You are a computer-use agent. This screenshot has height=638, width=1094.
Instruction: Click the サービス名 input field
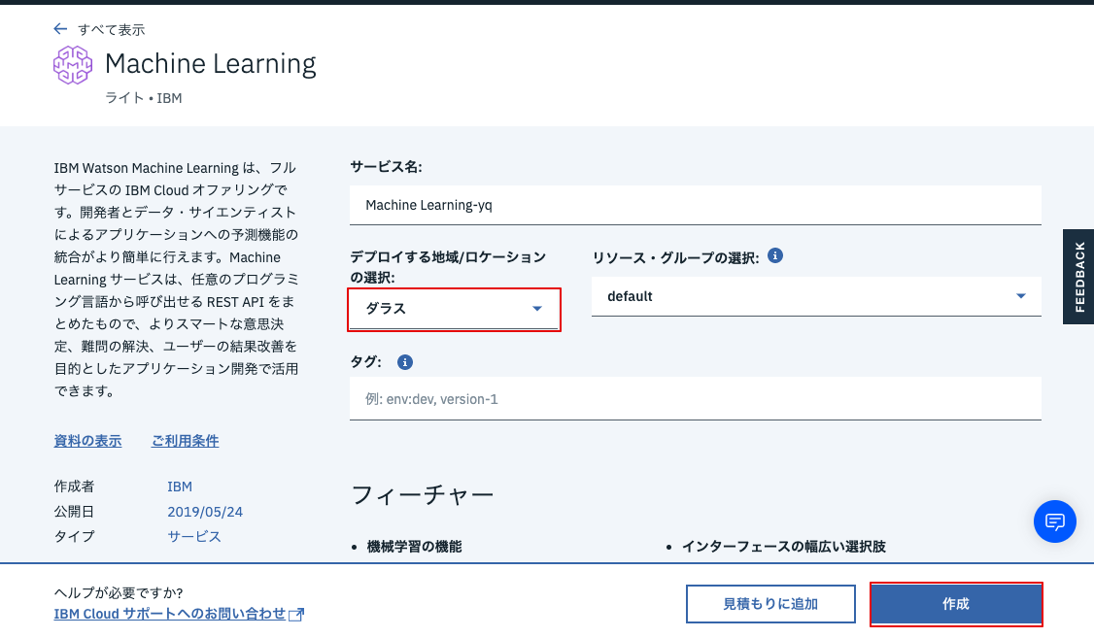[696, 205]
